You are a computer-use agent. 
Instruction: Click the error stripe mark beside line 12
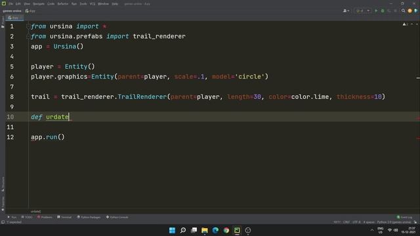point(418,138)
